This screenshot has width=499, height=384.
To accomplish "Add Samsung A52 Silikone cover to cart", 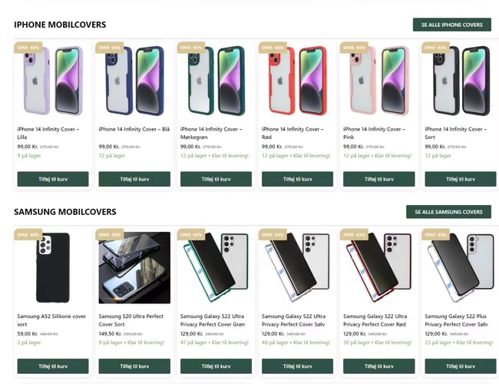I will tap(53, 366).
